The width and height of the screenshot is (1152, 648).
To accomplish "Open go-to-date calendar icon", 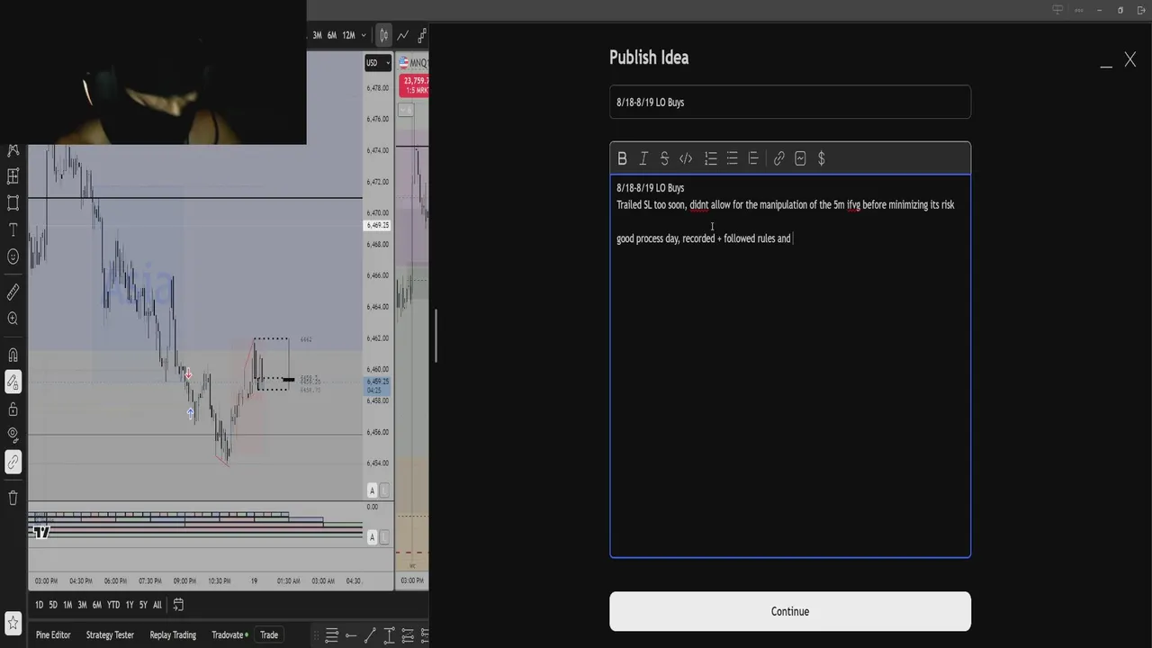I will (x=178, y=605).
